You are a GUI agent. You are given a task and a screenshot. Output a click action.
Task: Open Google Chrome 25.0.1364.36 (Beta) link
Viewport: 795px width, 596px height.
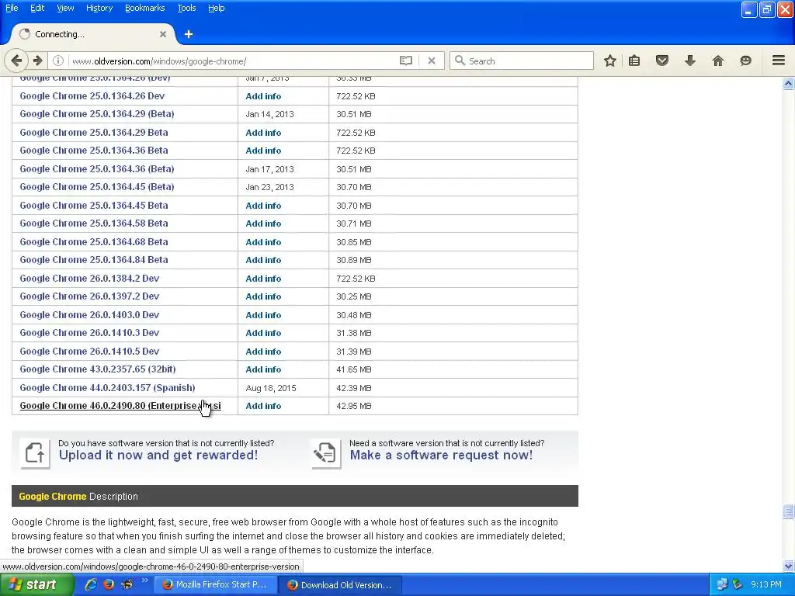tap(97, 168)
